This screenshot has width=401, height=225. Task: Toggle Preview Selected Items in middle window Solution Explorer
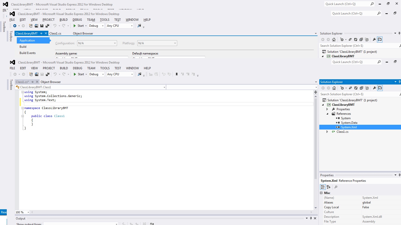(380, 39)
